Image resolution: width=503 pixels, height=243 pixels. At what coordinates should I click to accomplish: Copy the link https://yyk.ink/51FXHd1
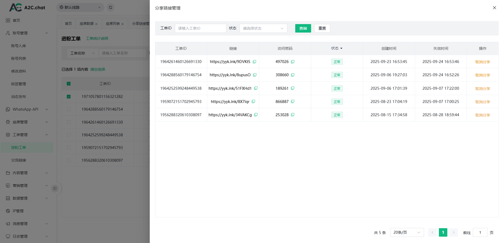tap(256, 88)
